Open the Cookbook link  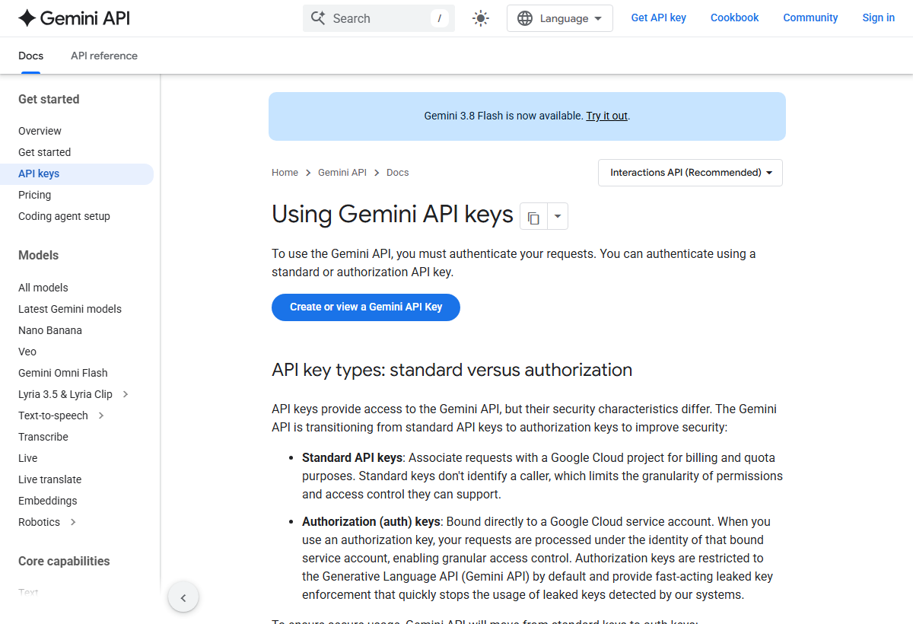tap(735, 18)
